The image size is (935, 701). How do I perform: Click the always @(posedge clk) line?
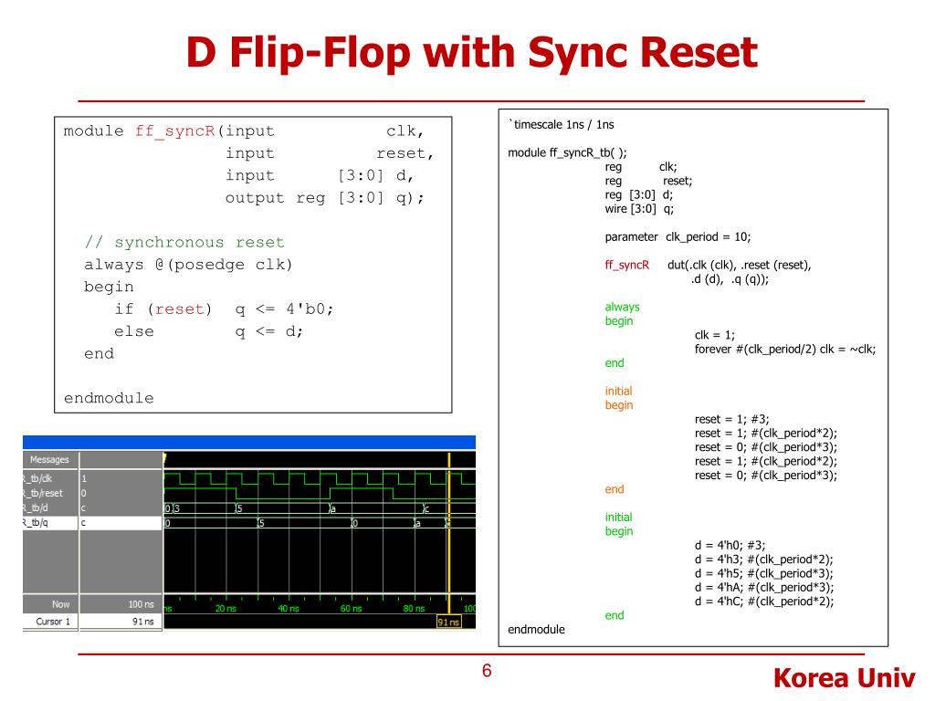coord(188,265)
